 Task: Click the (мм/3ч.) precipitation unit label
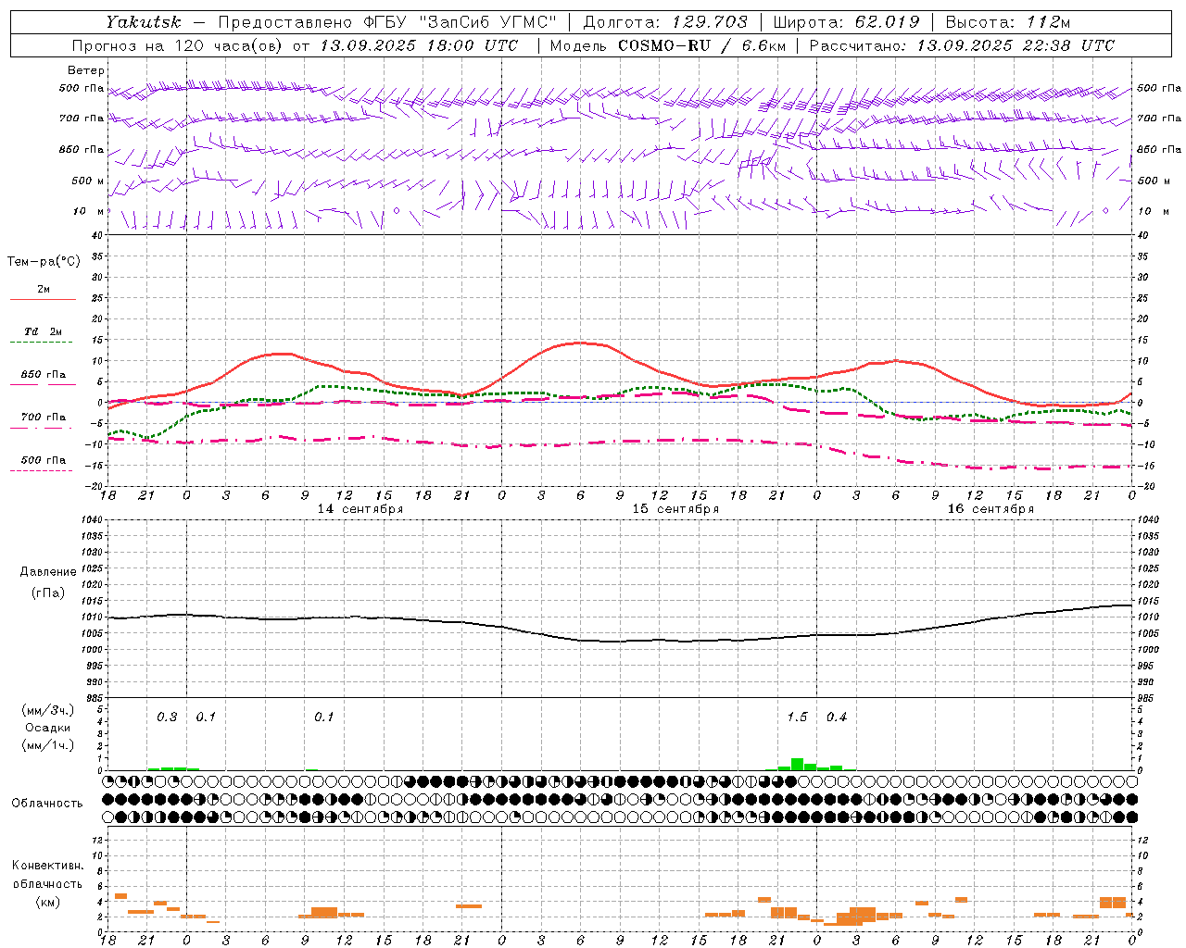pos(48,710)
